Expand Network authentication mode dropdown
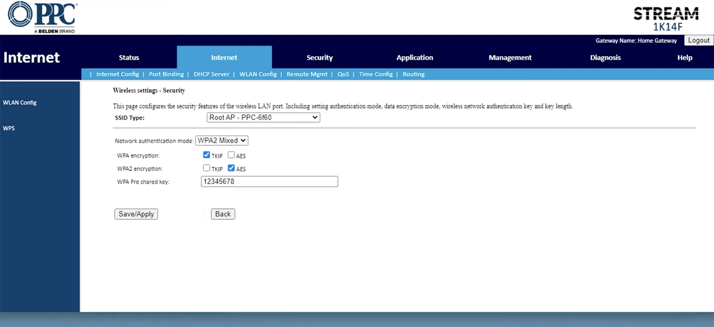This screenshot has height=327, width=714. [222, 140]
